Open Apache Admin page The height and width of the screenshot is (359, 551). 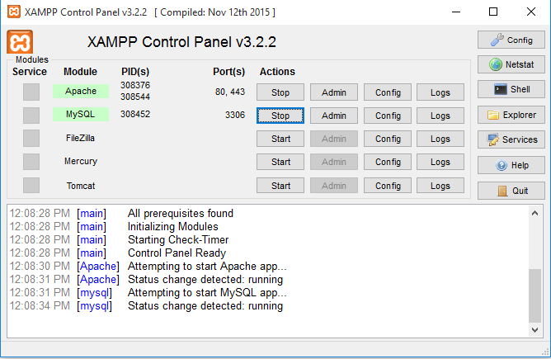click(334, 92)
